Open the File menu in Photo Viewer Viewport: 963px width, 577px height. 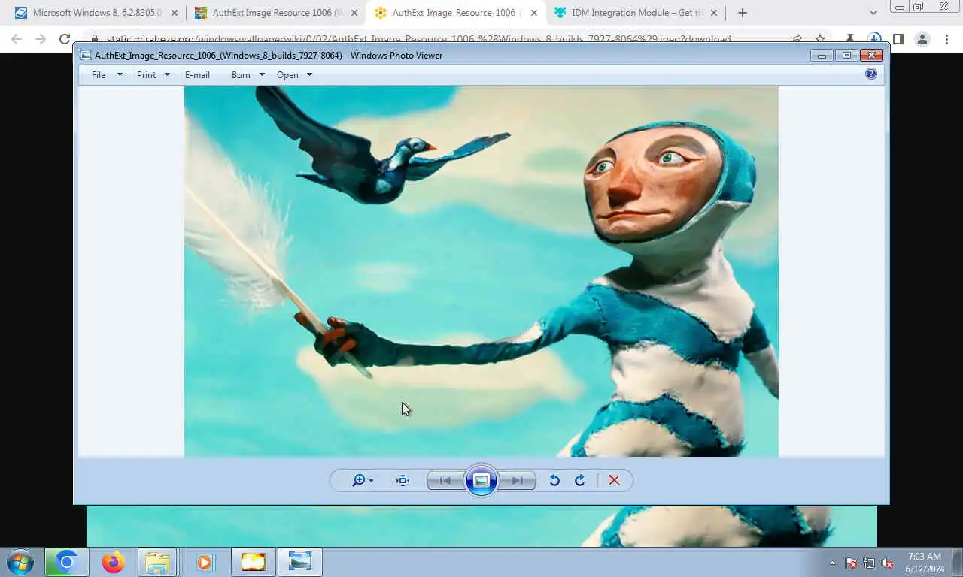(x=99, y=75)
